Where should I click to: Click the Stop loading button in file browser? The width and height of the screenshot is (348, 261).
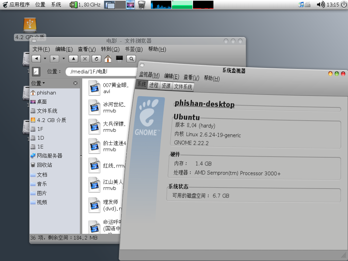85,58
